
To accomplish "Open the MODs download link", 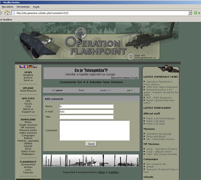I will [x=28, y=122].
